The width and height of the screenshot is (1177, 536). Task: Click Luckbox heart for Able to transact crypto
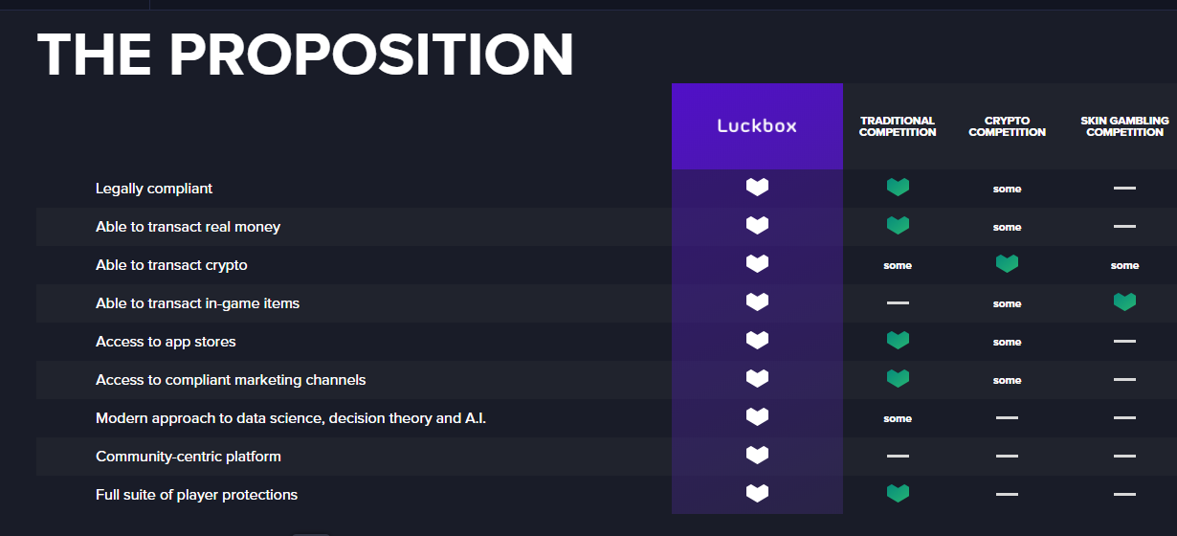point(757,264)
